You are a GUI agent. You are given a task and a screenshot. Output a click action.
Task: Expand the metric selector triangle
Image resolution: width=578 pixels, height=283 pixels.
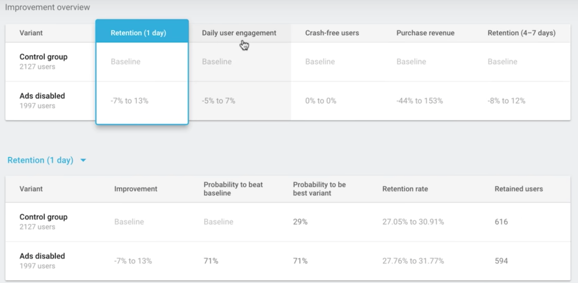point(83,161)
